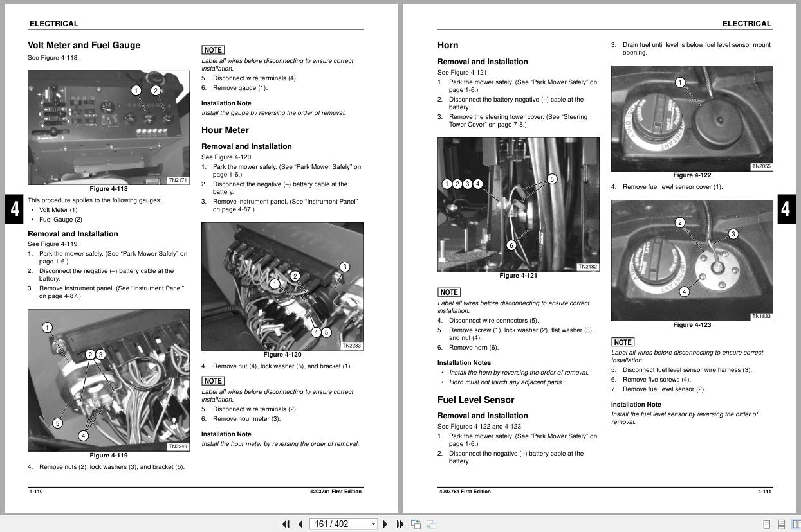Click the "Hour Meter" heading

(x=225, y=130)
